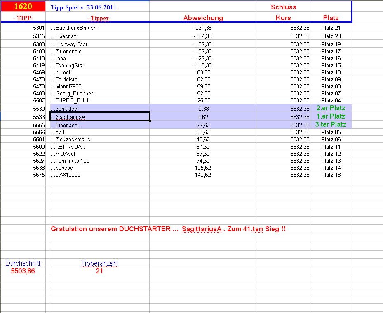
Task: Select the Tipperanzahl count of 21
Action: coord(100,271)
